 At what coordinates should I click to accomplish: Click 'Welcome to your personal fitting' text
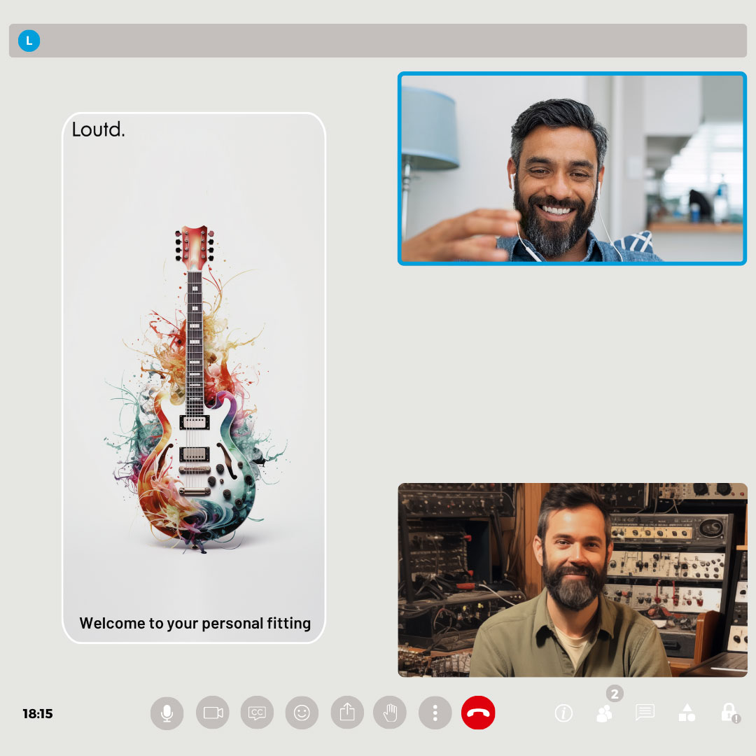click(x=195, y=624)
